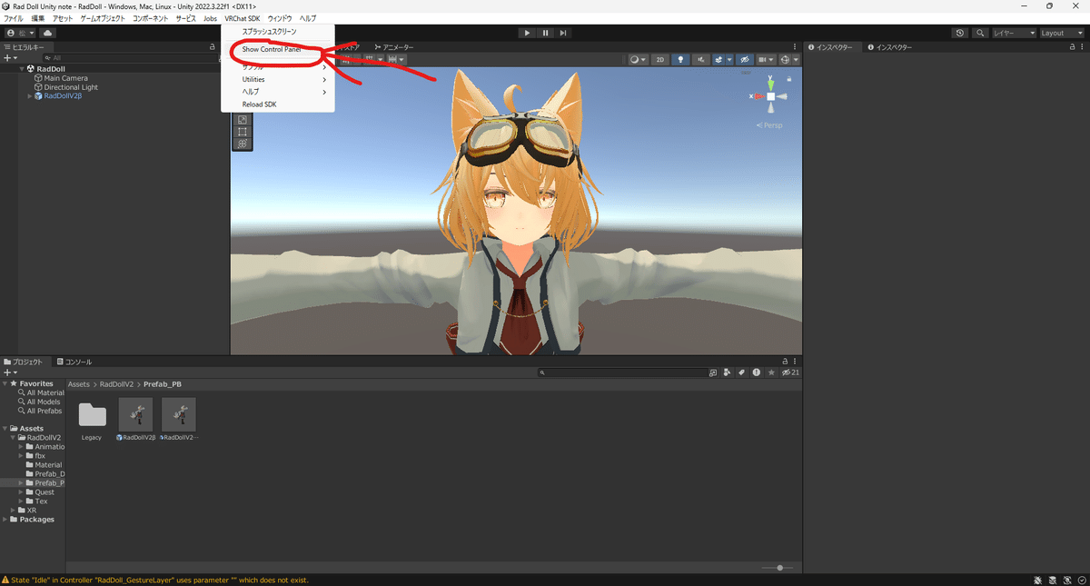This screenshot has height=586, width=1090.
Task: Switch to the アニメーター tab
Action: pos(392,47)
